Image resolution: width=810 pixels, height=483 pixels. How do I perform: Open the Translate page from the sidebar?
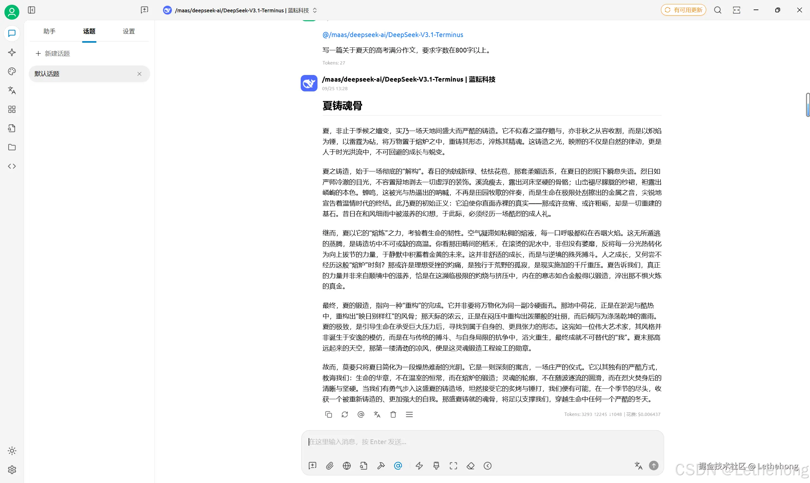click(x=12, y=90)
